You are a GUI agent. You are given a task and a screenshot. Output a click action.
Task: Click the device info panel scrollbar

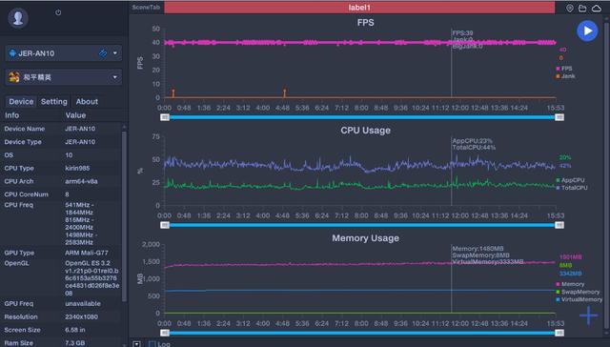pos(124,215)
